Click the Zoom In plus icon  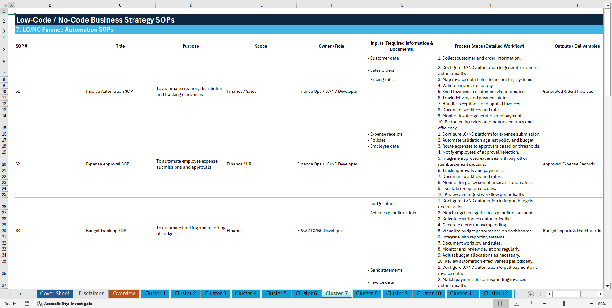(592, 304)
